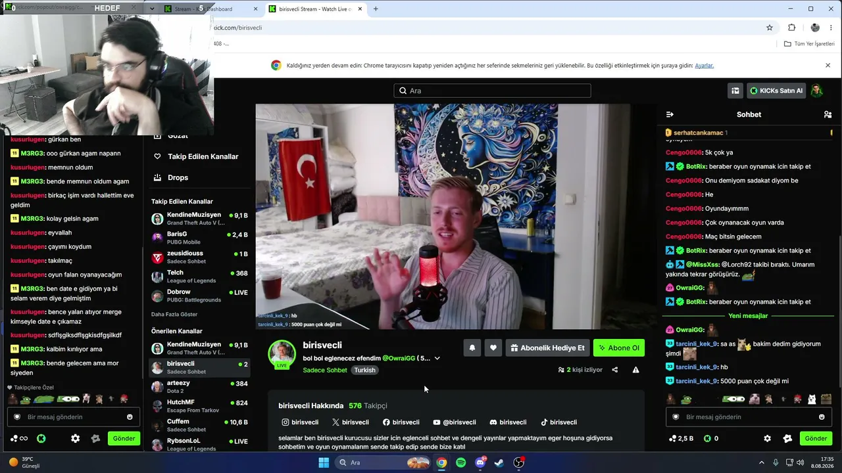Open emoji picker in the Sohbet message field
Screen dimensions: 842x473
[822, 417]
